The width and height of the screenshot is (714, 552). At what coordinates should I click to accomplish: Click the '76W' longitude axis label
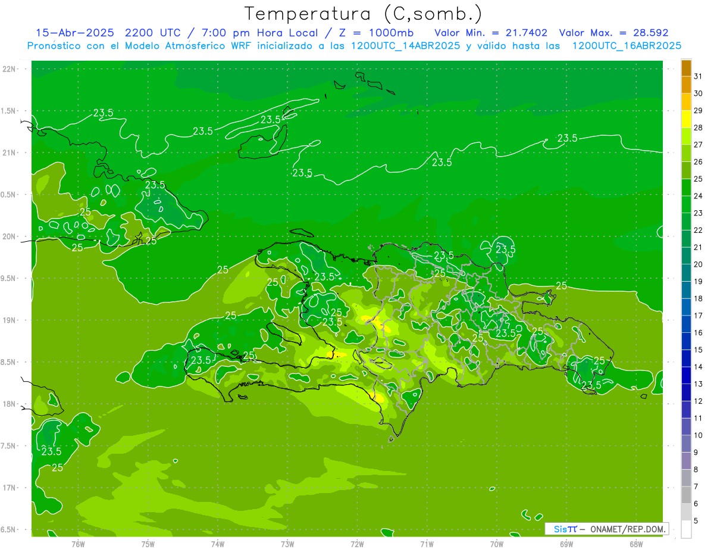[x=78, y=544]
